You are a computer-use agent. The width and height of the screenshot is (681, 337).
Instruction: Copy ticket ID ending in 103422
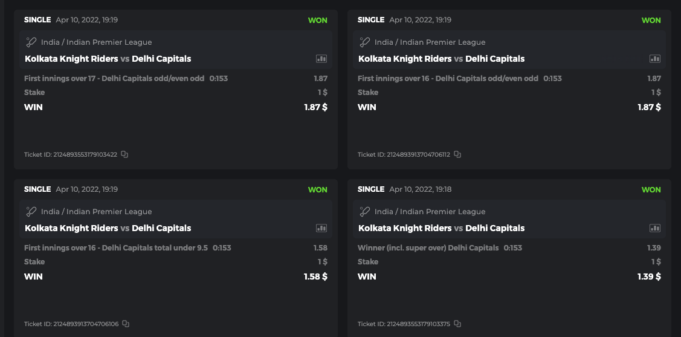[124, 154]
